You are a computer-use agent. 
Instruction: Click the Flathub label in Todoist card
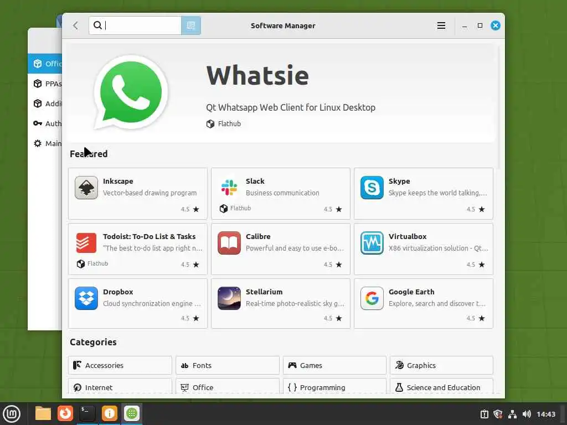click(x=97, y=263)
